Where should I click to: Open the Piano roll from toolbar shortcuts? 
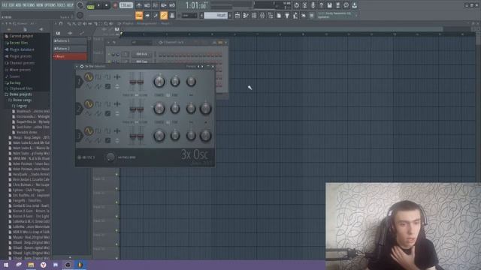click(246, 15)
